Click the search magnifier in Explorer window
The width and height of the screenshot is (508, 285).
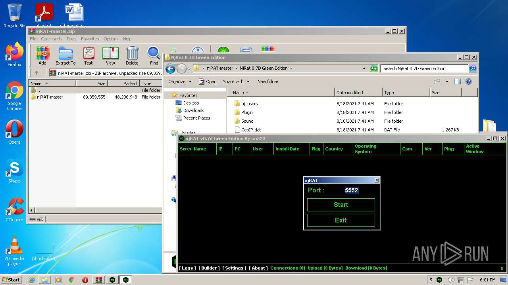click(472, 68)
